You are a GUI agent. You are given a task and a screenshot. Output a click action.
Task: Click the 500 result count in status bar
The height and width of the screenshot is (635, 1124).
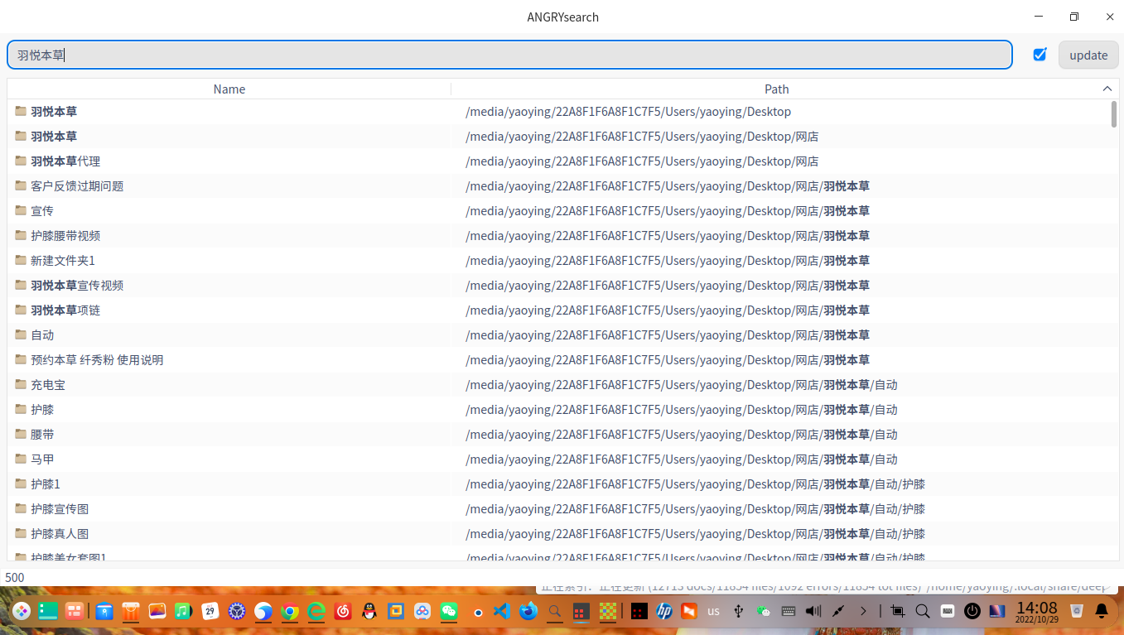coord(15,577)
